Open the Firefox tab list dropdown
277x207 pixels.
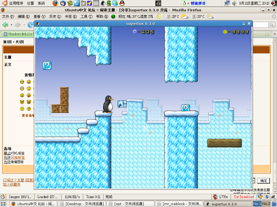point(274,34)
